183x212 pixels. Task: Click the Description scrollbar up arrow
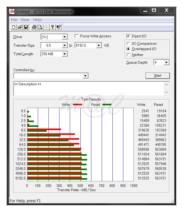167,85
